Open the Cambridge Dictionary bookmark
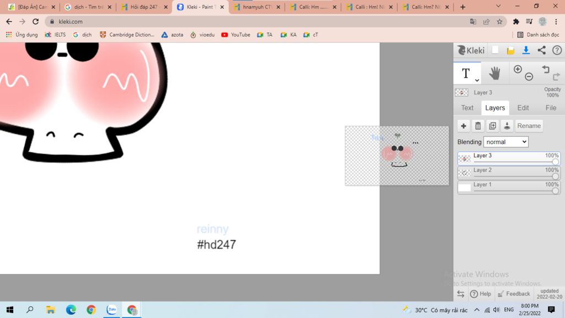This screenshot has height=318, width=565. click(x=127, y=35)
